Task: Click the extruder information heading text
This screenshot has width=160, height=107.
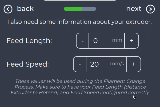Action: pos(79,22)
